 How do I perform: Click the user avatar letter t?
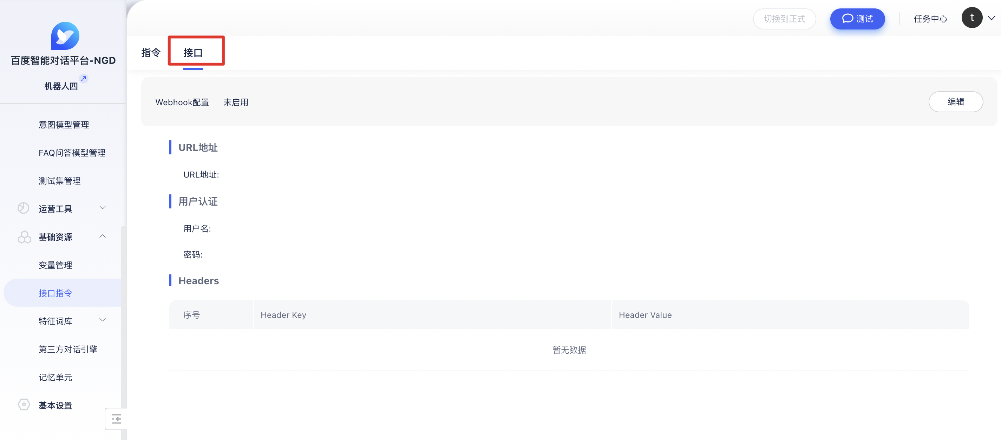(971, 18)
